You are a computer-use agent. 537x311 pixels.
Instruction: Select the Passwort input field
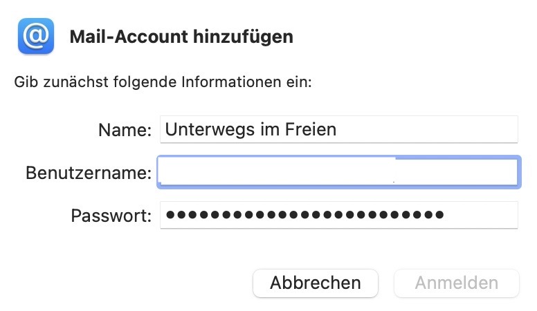pos(338,215)
